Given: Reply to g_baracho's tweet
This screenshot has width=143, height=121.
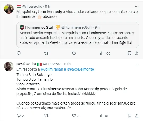Looking at the screenshot, I should 19,53.
